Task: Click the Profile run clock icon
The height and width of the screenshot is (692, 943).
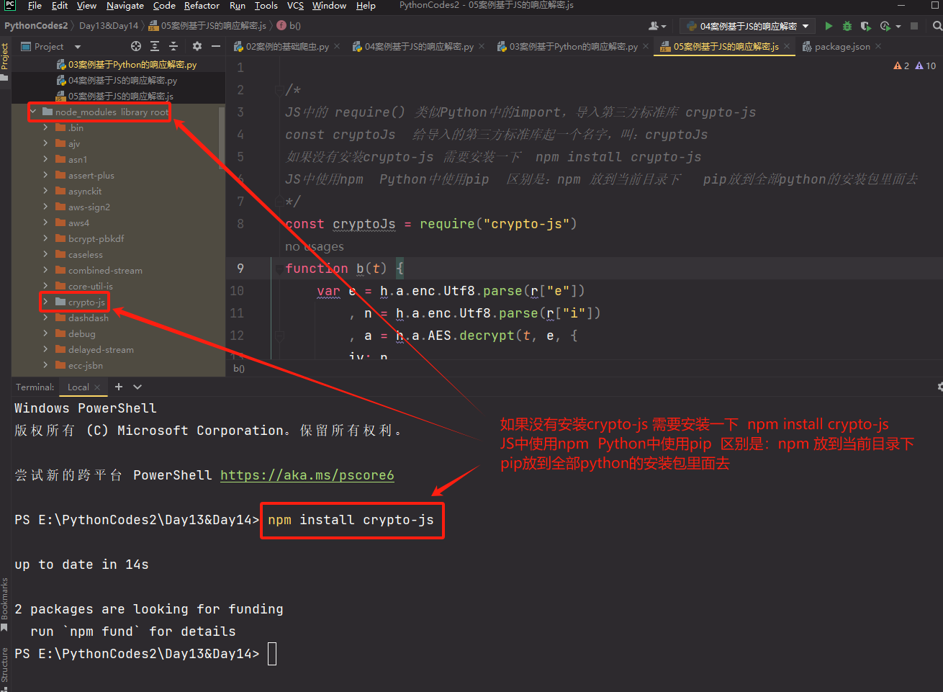Action: pyautogui.click(x=885, y=26)
